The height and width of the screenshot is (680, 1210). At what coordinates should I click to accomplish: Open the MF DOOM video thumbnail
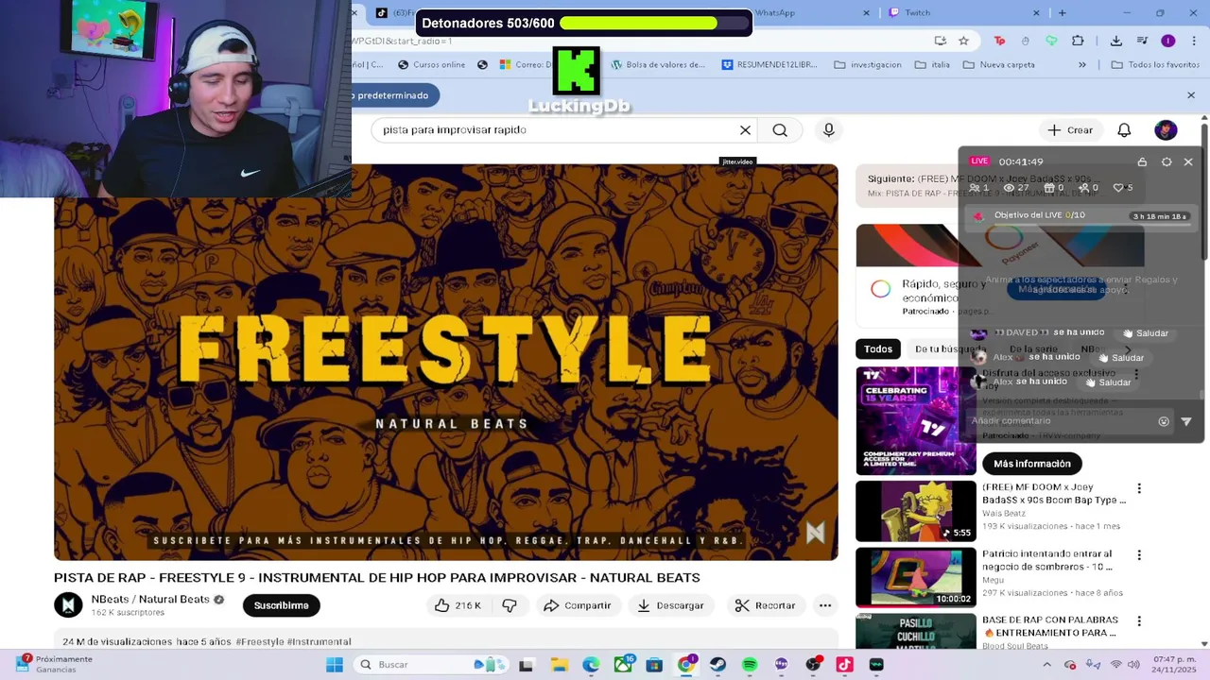(x=916, y=511)
